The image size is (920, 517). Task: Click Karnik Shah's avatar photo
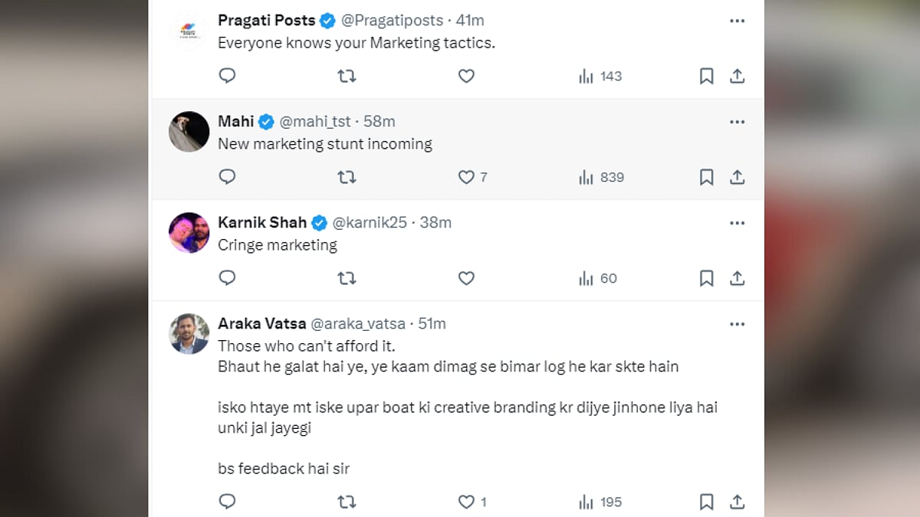189,233
